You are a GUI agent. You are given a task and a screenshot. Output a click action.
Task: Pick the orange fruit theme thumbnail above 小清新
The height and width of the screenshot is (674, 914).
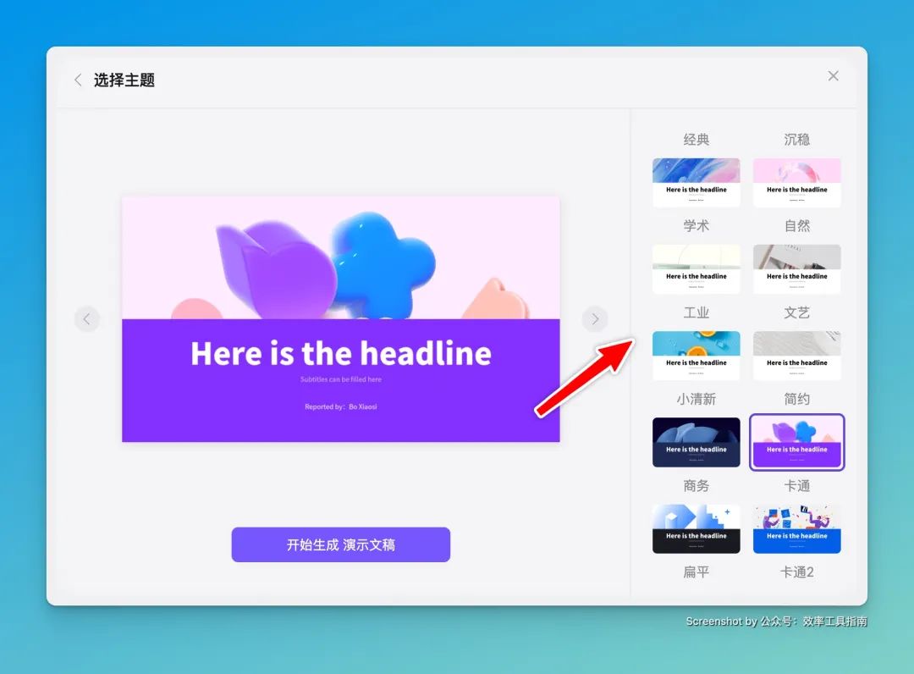pos(696,356)
